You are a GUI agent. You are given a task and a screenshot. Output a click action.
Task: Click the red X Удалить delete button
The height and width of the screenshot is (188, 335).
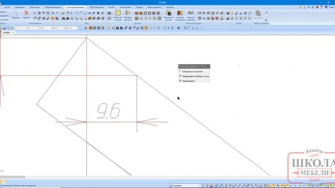click(27, 15)
